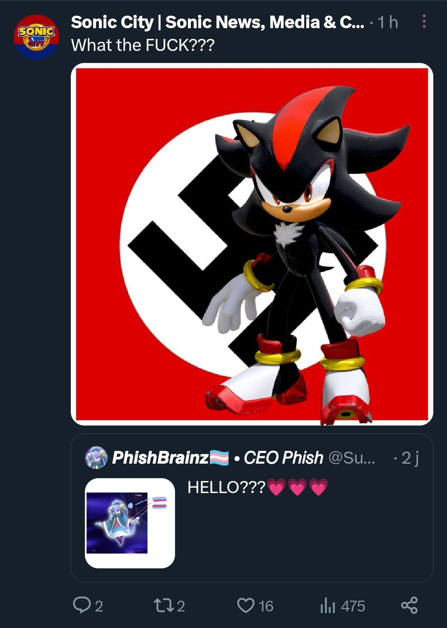
Task: Tap the repost count number 2
Action: [x=181, y=606]
